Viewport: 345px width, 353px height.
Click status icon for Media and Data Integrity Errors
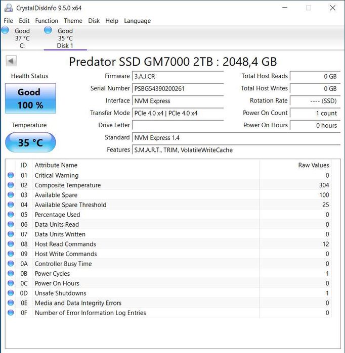pyautogui.click(x=11, y=303)
